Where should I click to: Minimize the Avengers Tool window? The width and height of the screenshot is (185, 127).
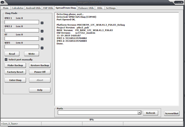click(179, 2)
